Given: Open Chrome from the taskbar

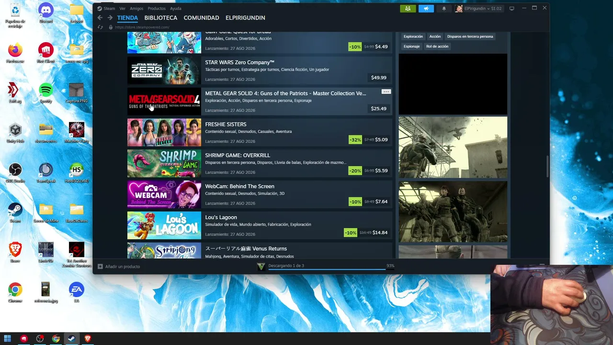Looking at the screenshot, I should [56, 338].
